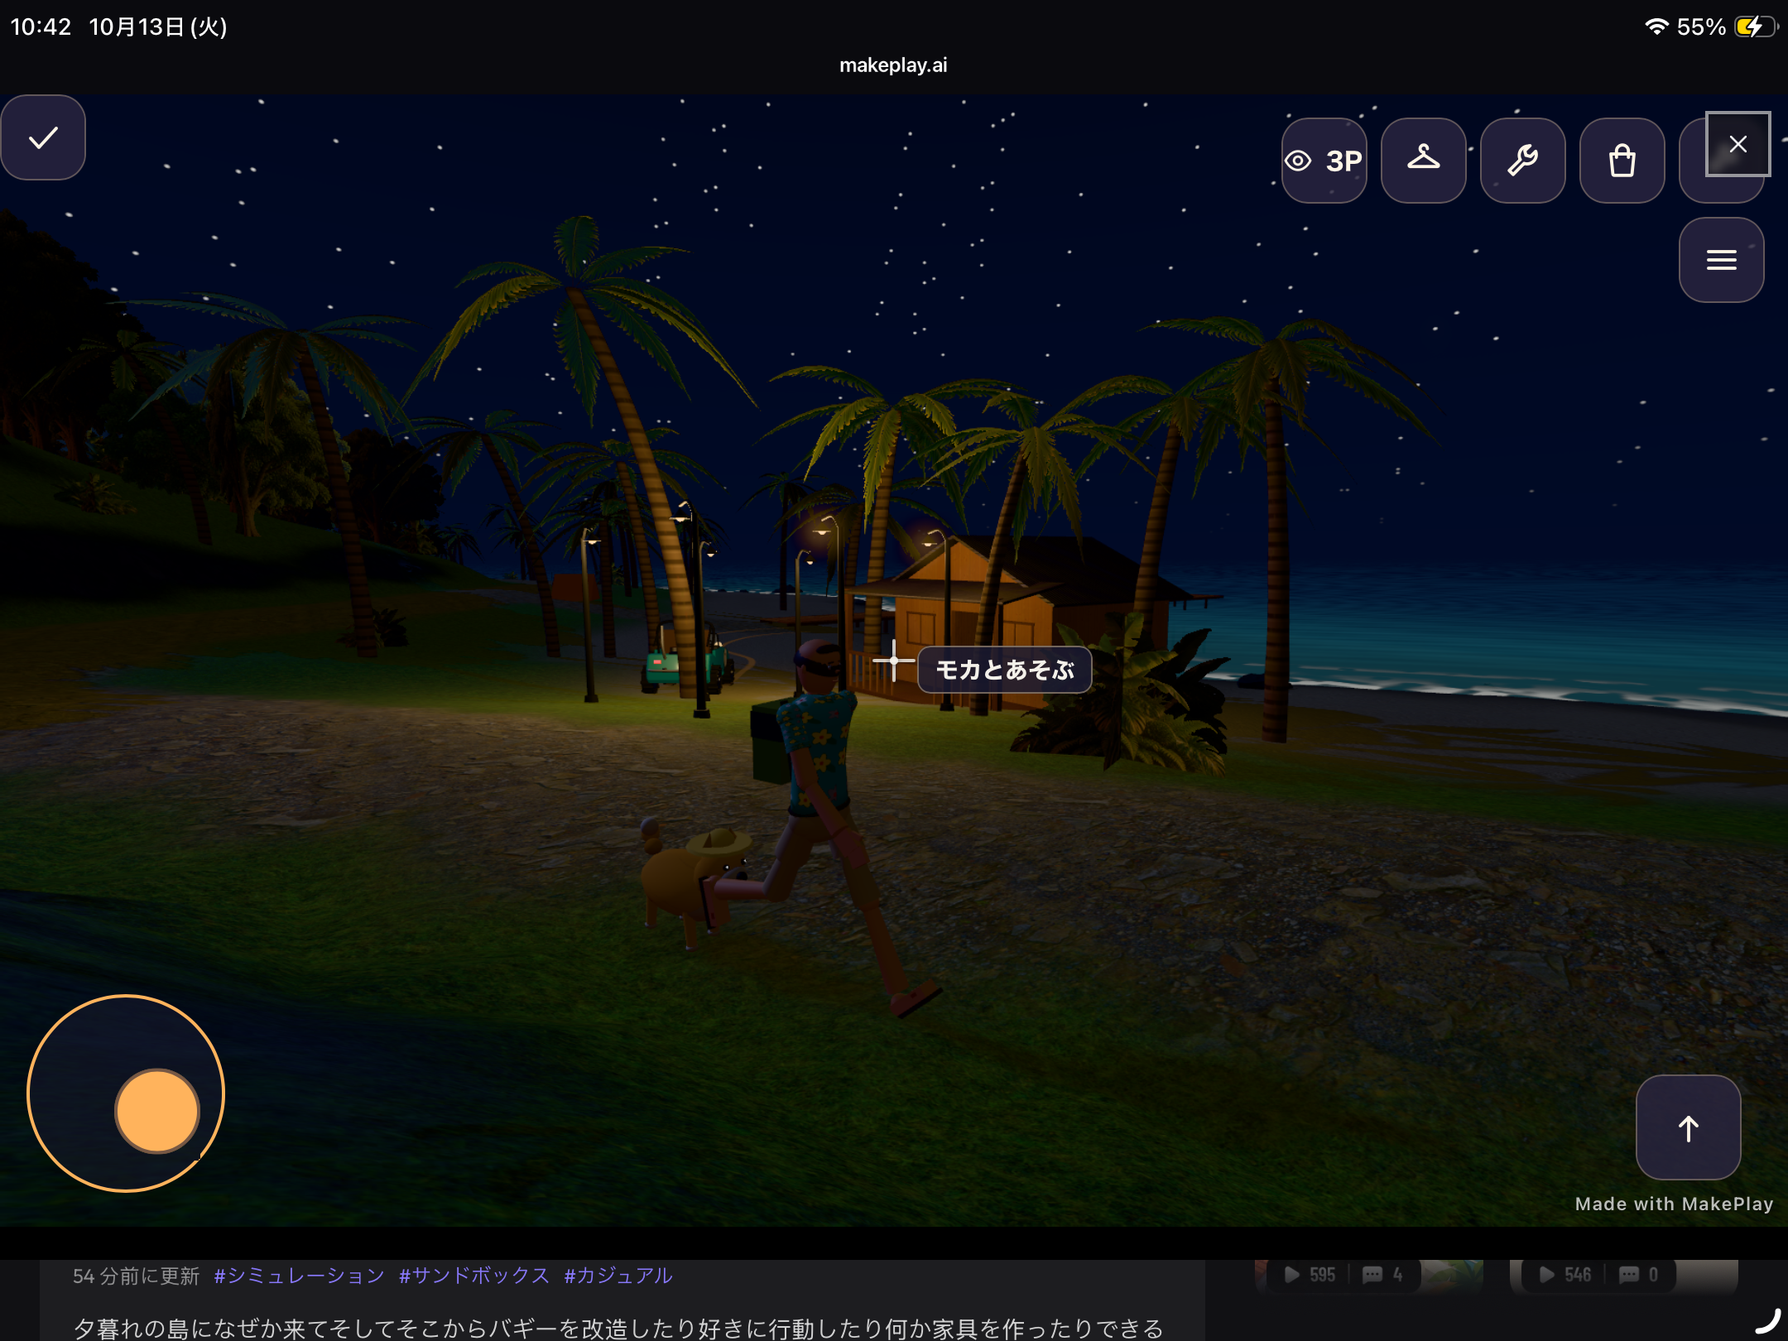The height and width of the screenshot is (1341, 1788).
Task: Open the wrench build tool
Action: pos(1522,161)
